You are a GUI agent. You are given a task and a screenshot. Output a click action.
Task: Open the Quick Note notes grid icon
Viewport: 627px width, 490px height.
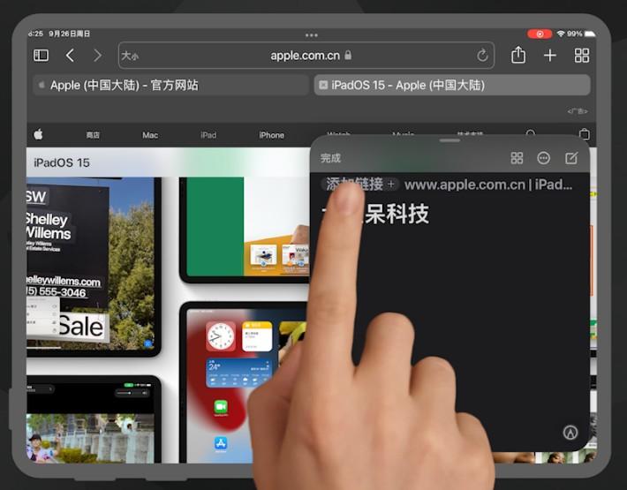[517, 158]
